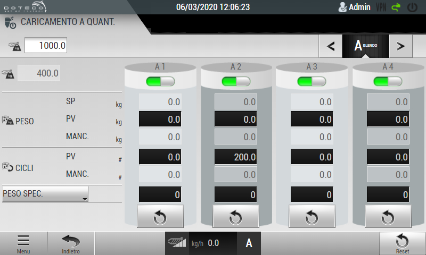The width and height of the screenshot is (426, 255).
Task: Go to previous blender with left chevron
Action: pos(331,46)
